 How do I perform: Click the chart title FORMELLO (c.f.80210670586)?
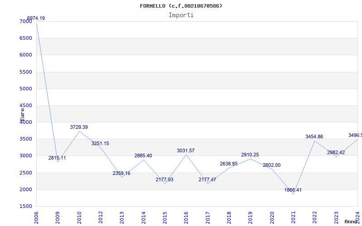pyautogui.click(x=181, y=6)
